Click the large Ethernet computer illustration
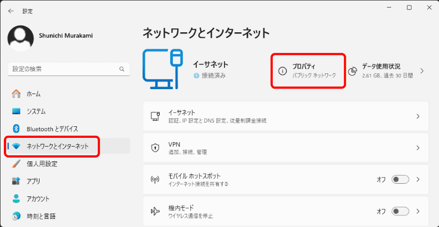Viewport: 439px width, 227px height. [x=162, y=69]
